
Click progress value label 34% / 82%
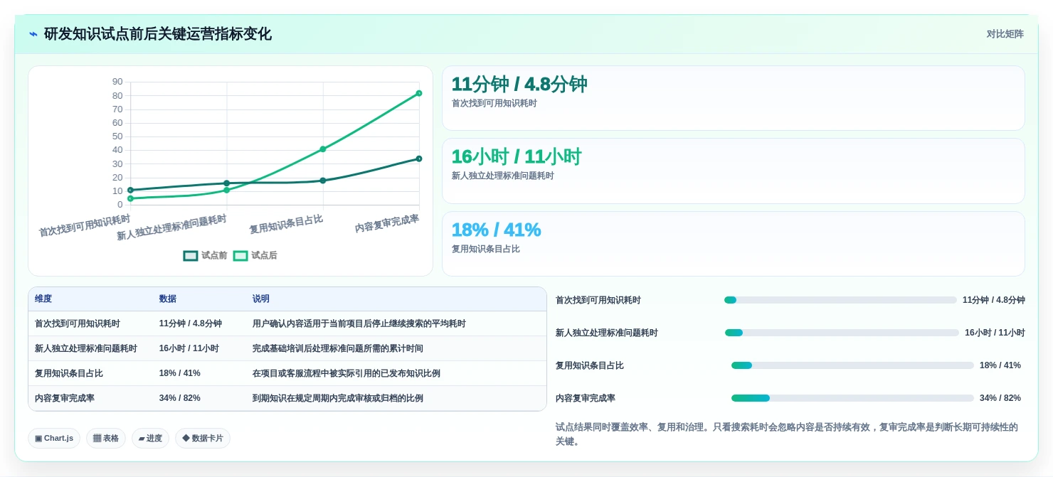pos(1000,398)
